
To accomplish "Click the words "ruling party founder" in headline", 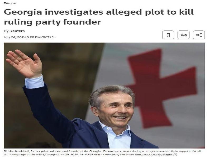I will (52, 22).
